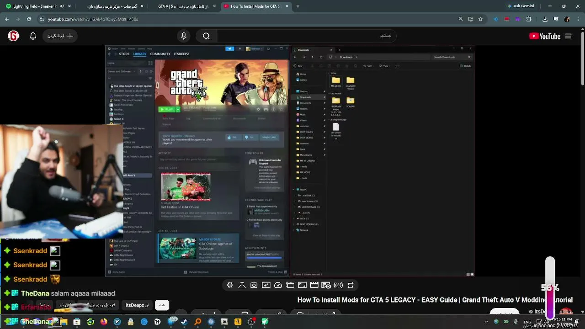Toggle the Details pane in Explorer
The width and height of the screenshot is (585, 329).
click(465, 66)
